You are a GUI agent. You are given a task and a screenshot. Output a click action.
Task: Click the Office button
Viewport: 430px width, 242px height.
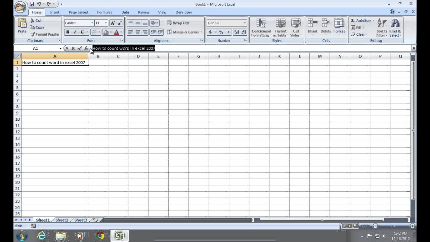(20, 7)
